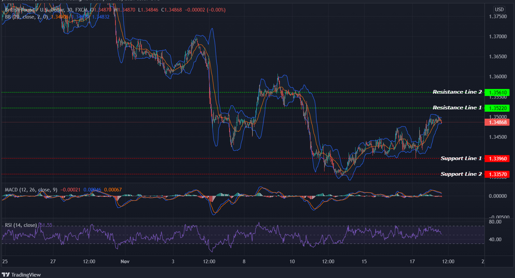This screenshot has width=515, height=278.
Task: Click the MACD value -0.00021 in the legend
Action: coord(71,190)
